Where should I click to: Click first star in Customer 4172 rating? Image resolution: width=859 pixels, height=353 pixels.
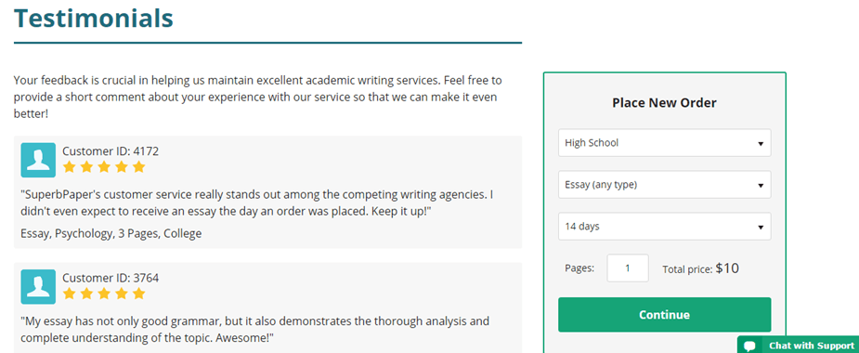(69, 166)
